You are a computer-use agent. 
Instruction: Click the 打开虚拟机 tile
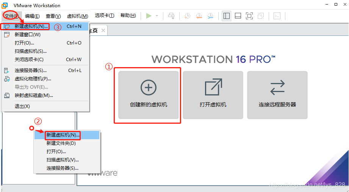coord(213,95)
